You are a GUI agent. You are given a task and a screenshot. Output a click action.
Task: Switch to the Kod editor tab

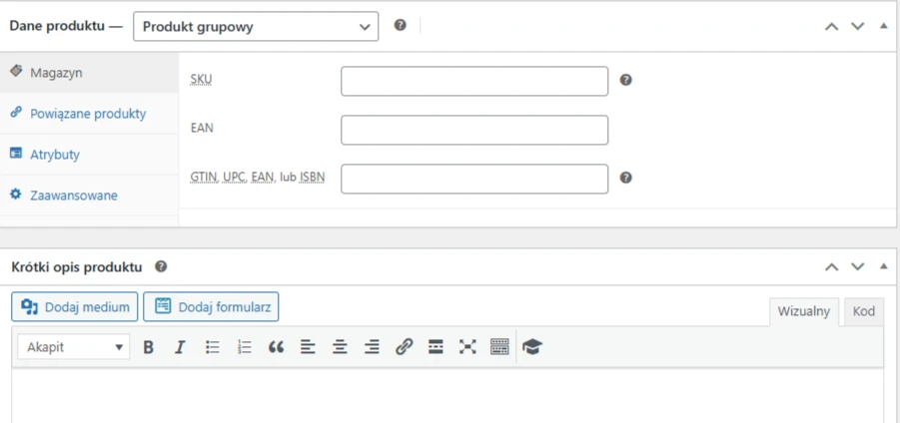pos(863,311)
